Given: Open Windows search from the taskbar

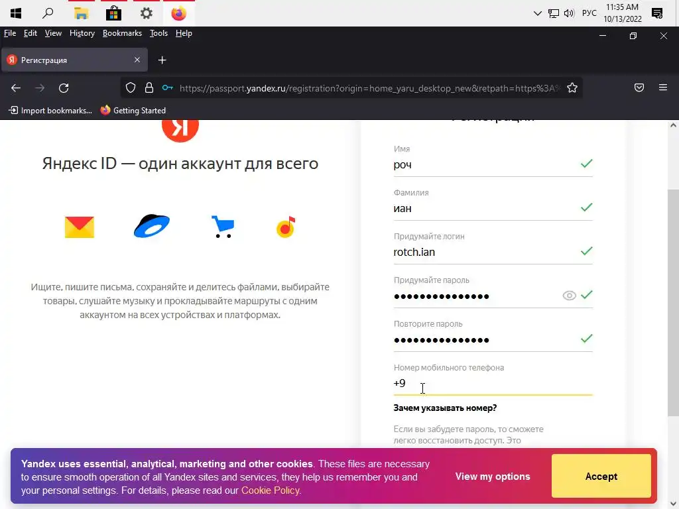Looking at the screenshot, I should [x=48, y=13].
